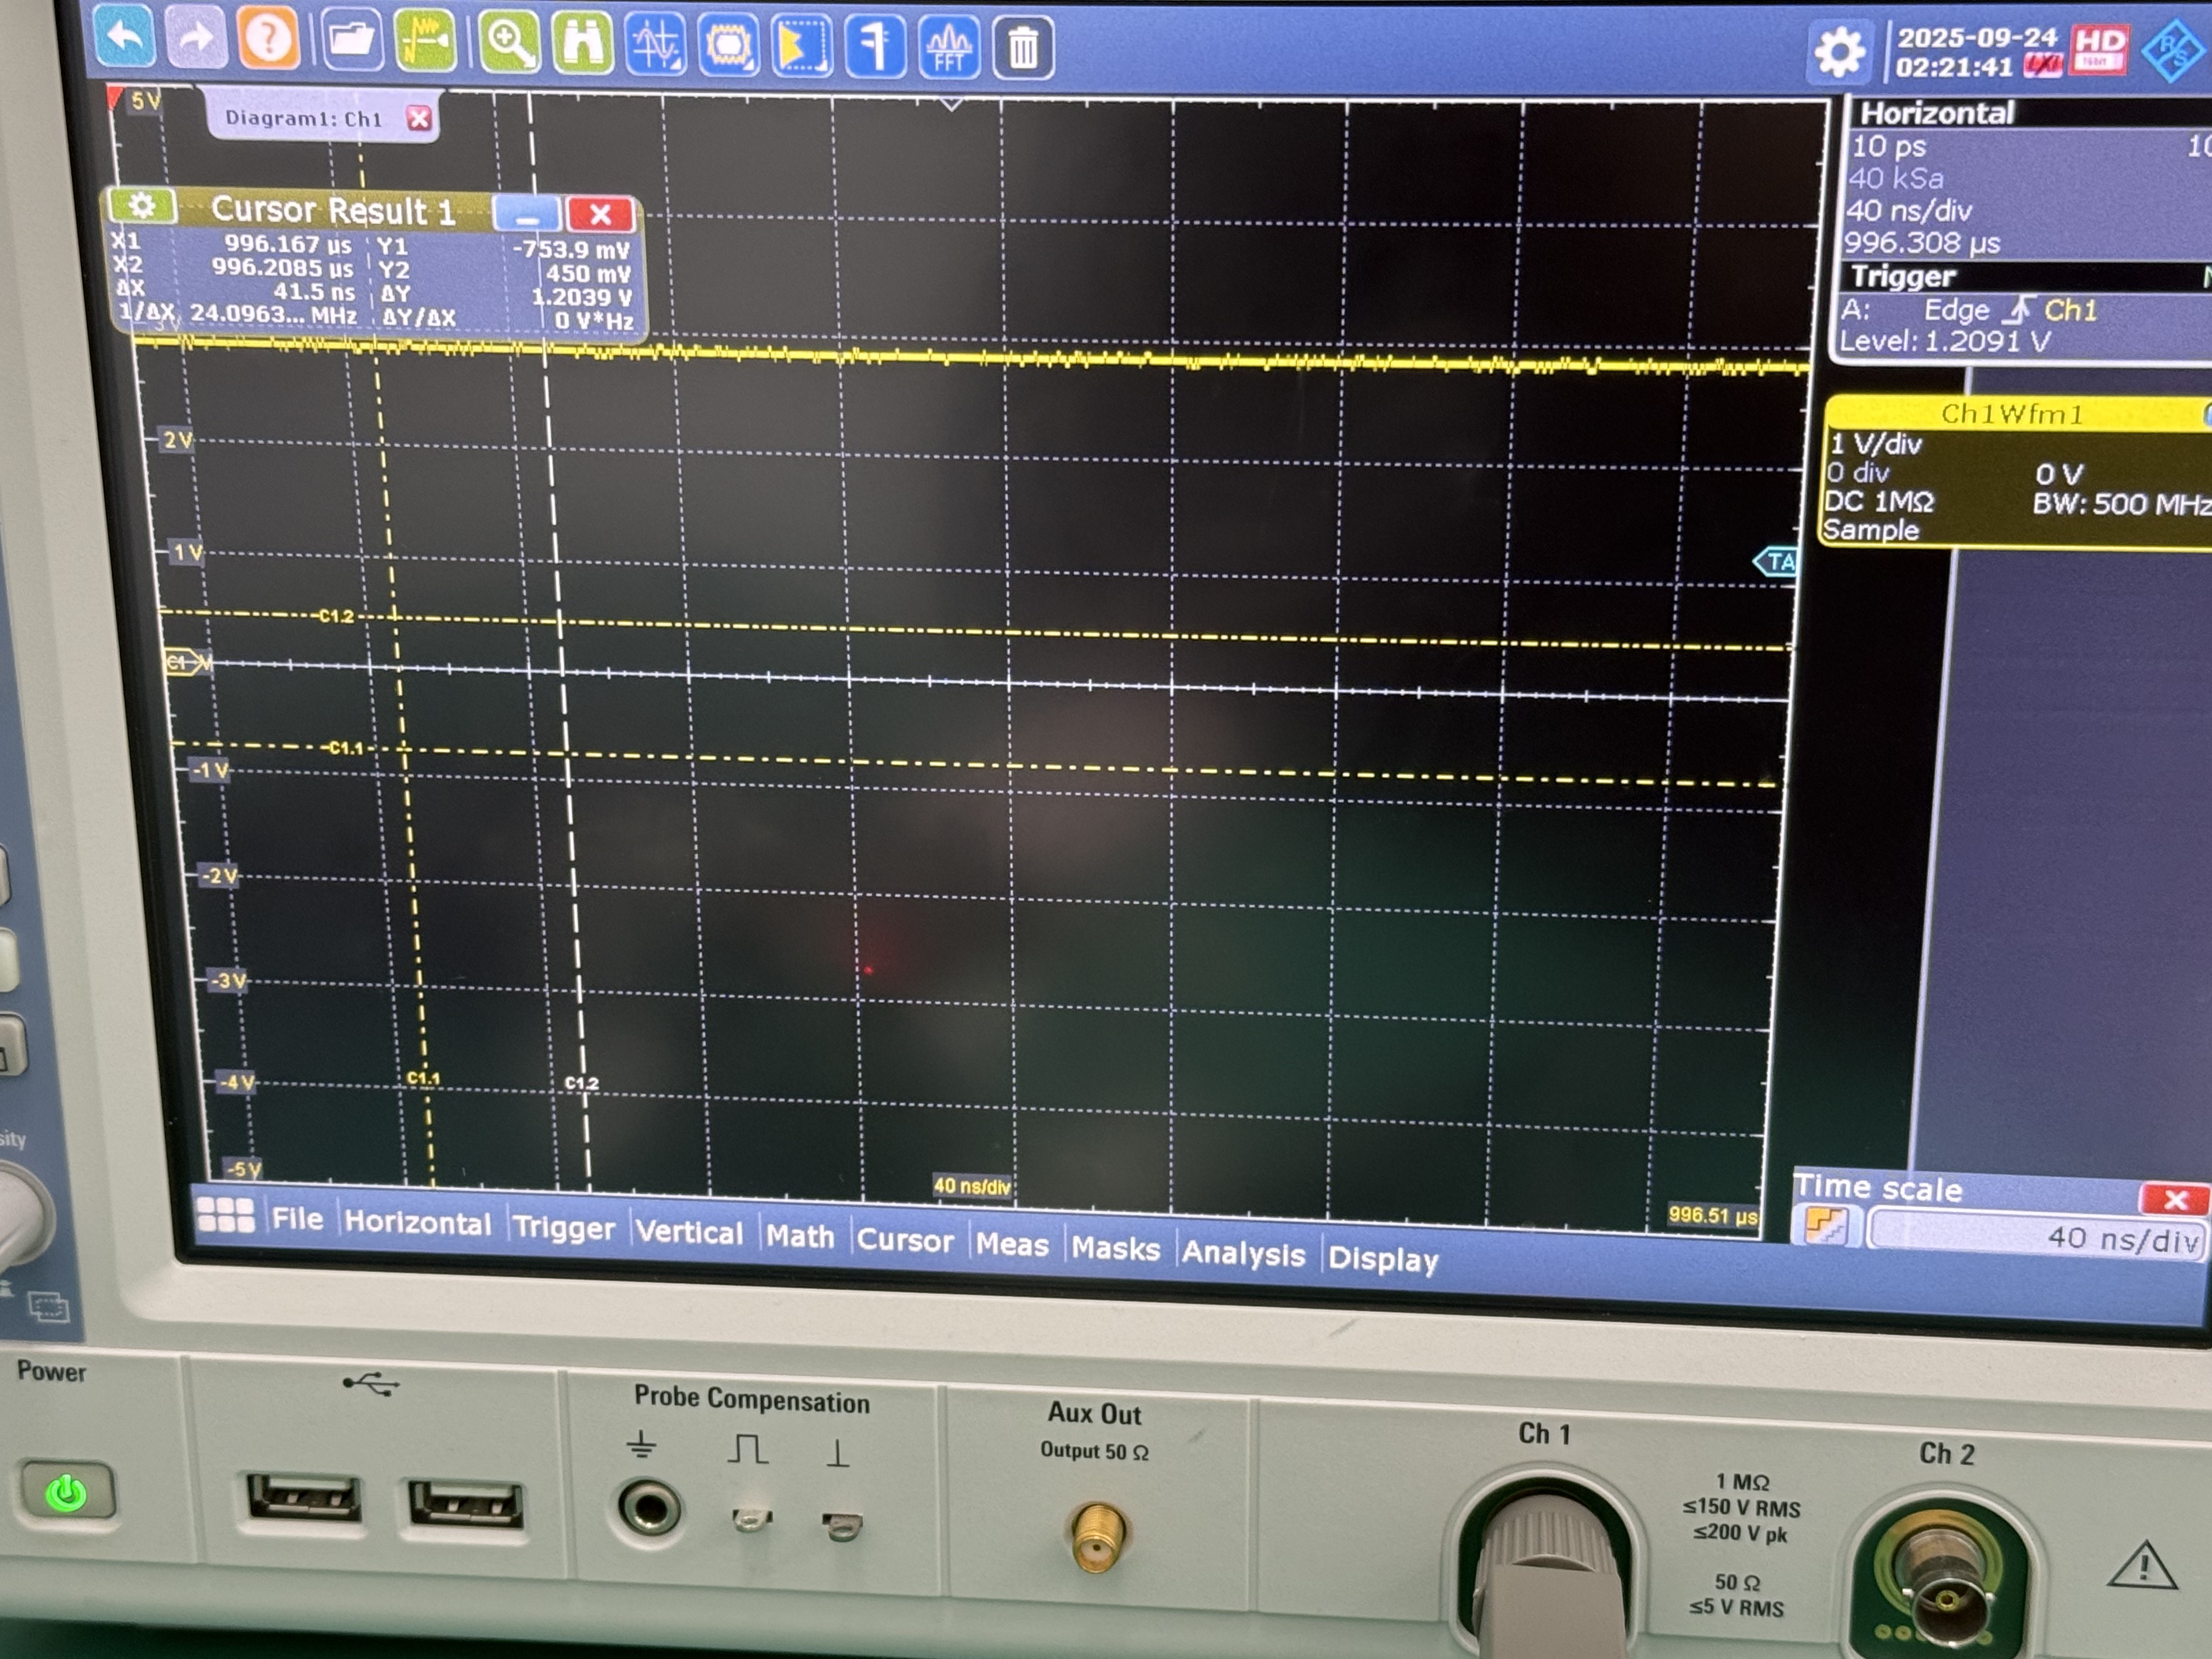Minimize the Cursor Result 1 box
Screen dimensions: 2212x1659
(x=526, y=214)
